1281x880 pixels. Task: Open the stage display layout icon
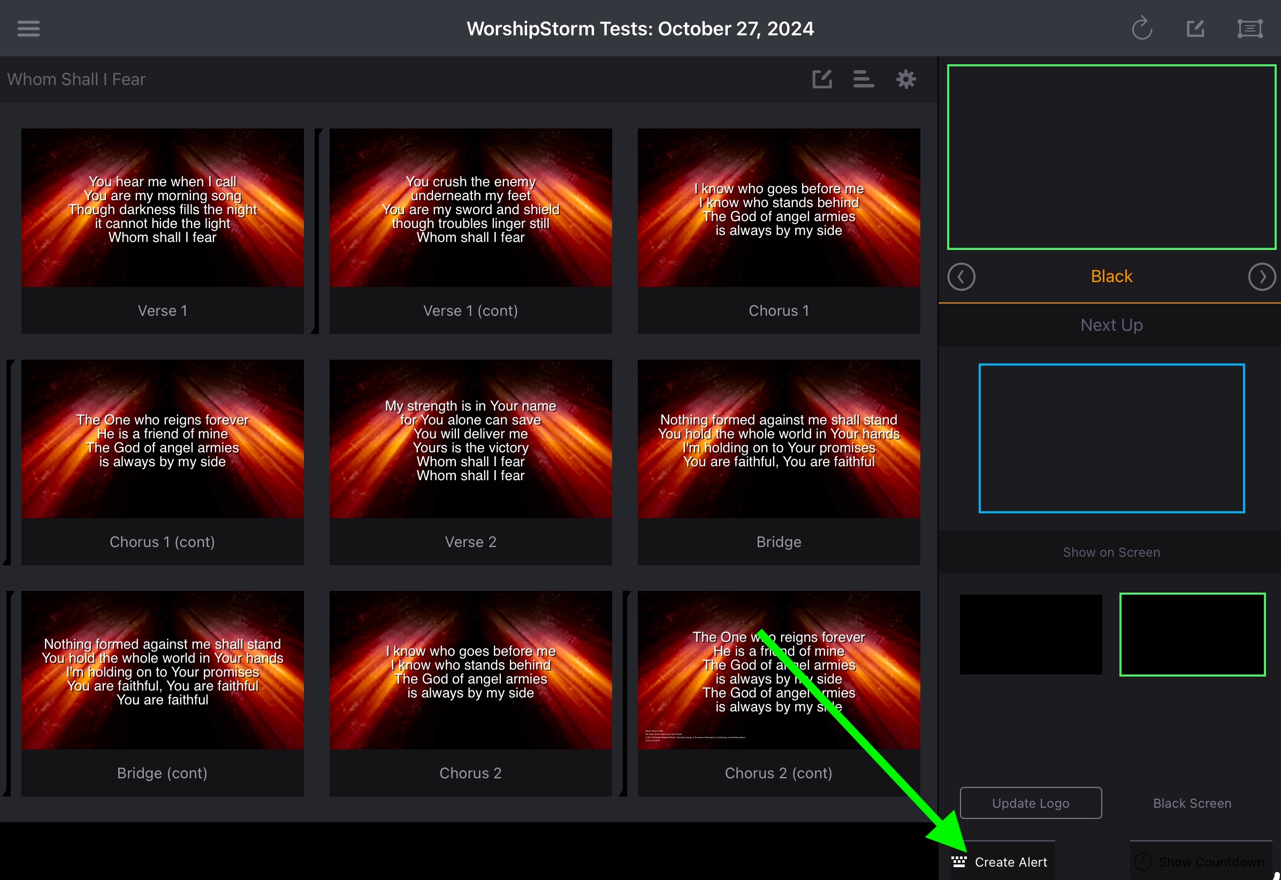coord(1249,28)
